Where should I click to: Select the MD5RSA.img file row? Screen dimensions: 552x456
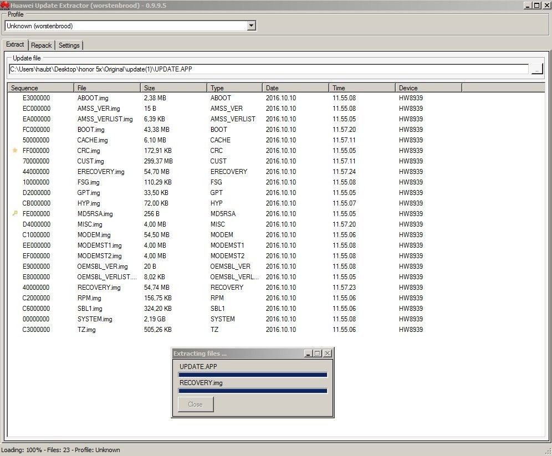point(235,213)
